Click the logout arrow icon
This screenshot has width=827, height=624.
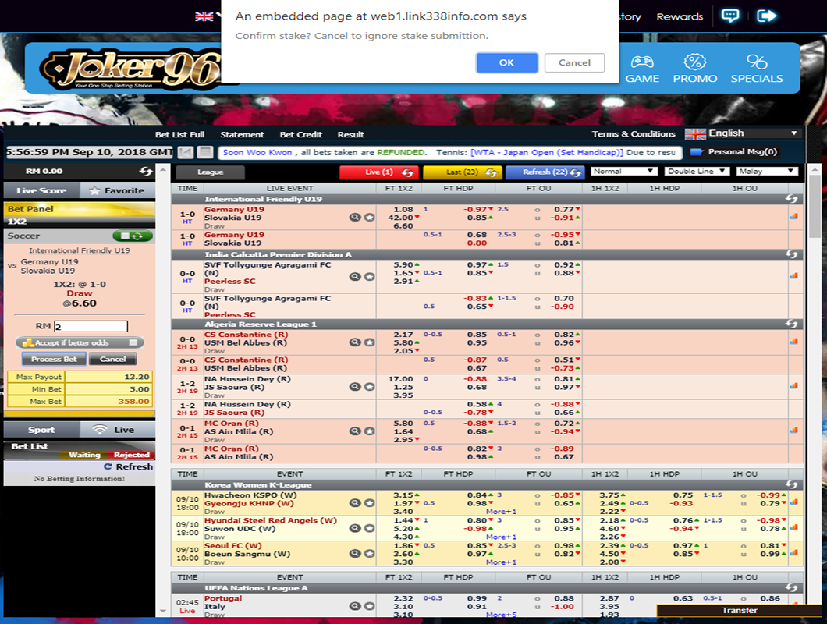(x=767, y=16)
